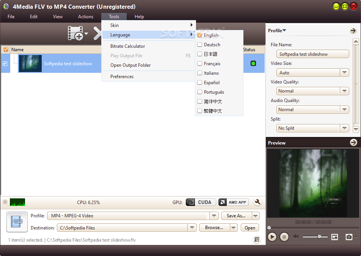Open the log list icon in status bar
This screenshot has height=256, width=361.
[257, 239]
